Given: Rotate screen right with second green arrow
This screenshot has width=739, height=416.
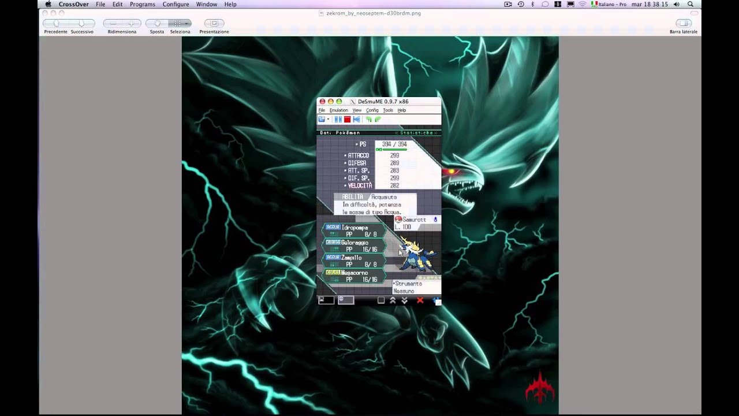Looking at the screenshot, I should 378,120.
